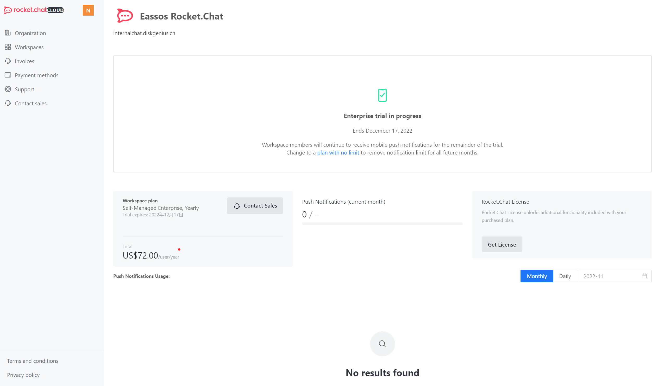
Task: Click the magnifier icon above No results found
Action: [x=382, y=344]
